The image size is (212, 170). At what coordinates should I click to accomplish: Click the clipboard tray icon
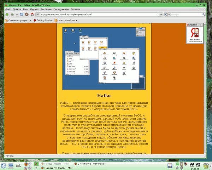click(x=182, y=164)
